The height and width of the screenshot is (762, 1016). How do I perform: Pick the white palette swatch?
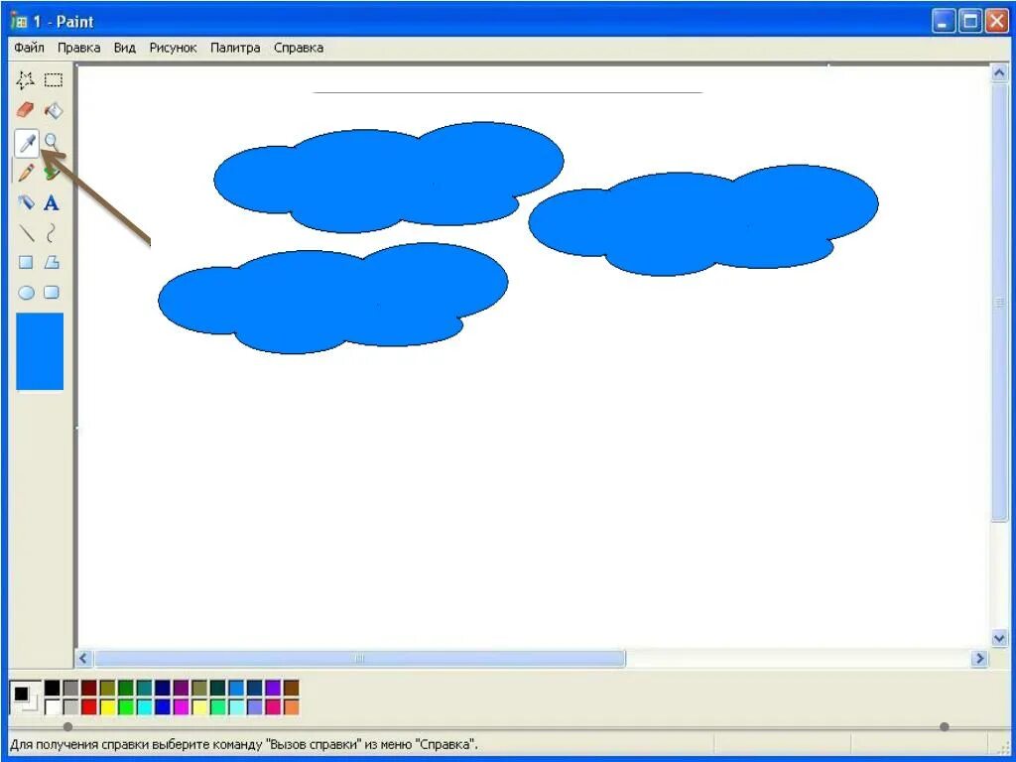pos(52,706)
